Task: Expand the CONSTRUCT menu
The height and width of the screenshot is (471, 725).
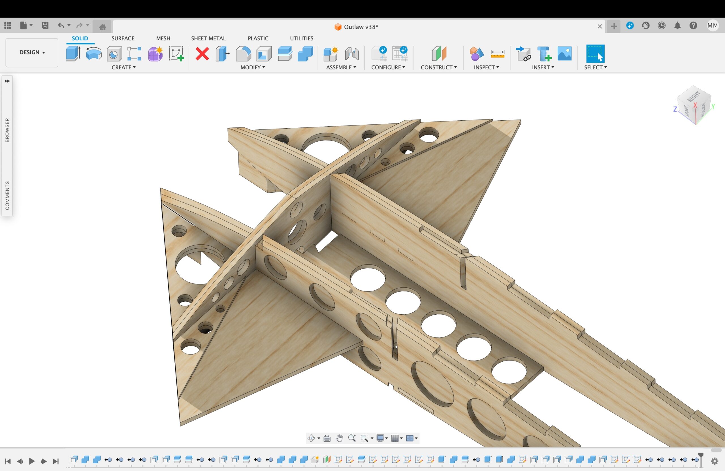Action: click(439, 67)
